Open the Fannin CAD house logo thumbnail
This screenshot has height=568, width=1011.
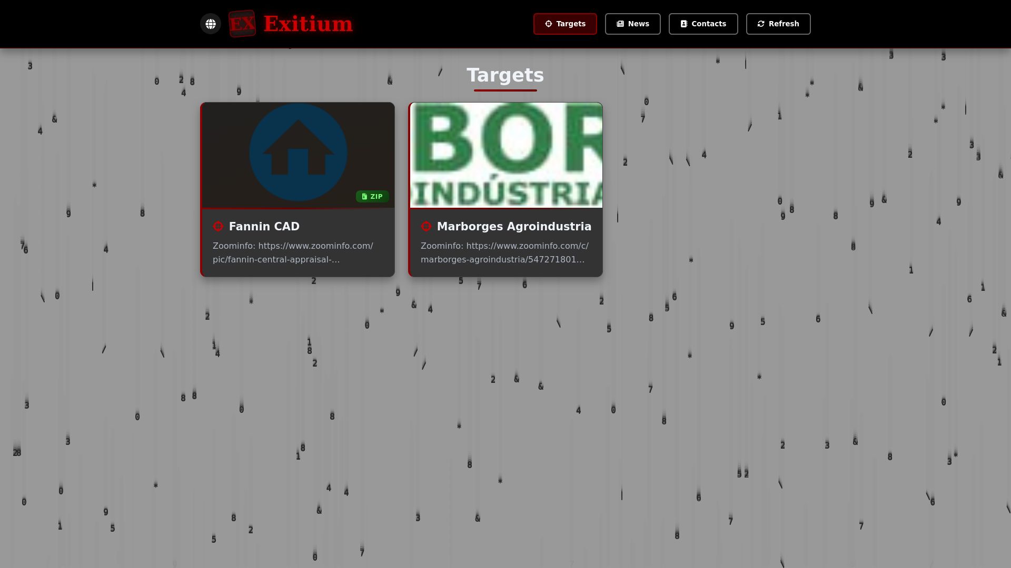[x=298, y=155]
